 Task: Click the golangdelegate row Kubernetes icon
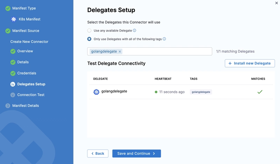pyautogui.click(x=97, y=92)
